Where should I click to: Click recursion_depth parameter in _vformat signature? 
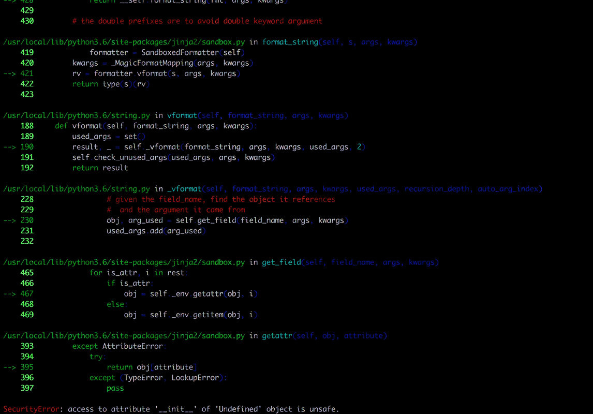[x=438, y=189]
